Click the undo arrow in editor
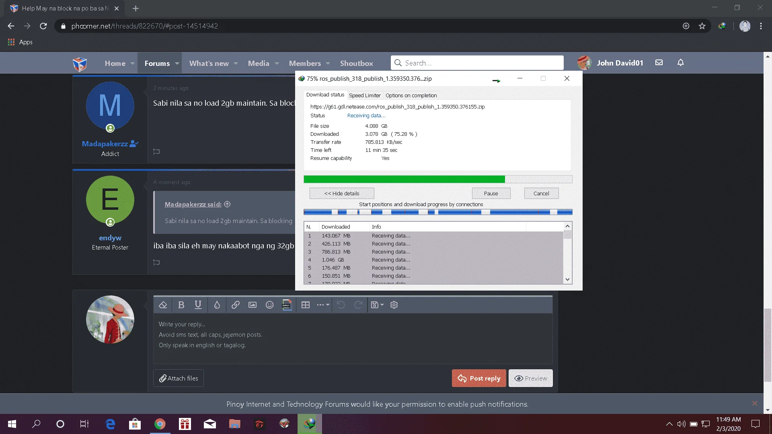The image size is (772, 434). click(341, 305)
